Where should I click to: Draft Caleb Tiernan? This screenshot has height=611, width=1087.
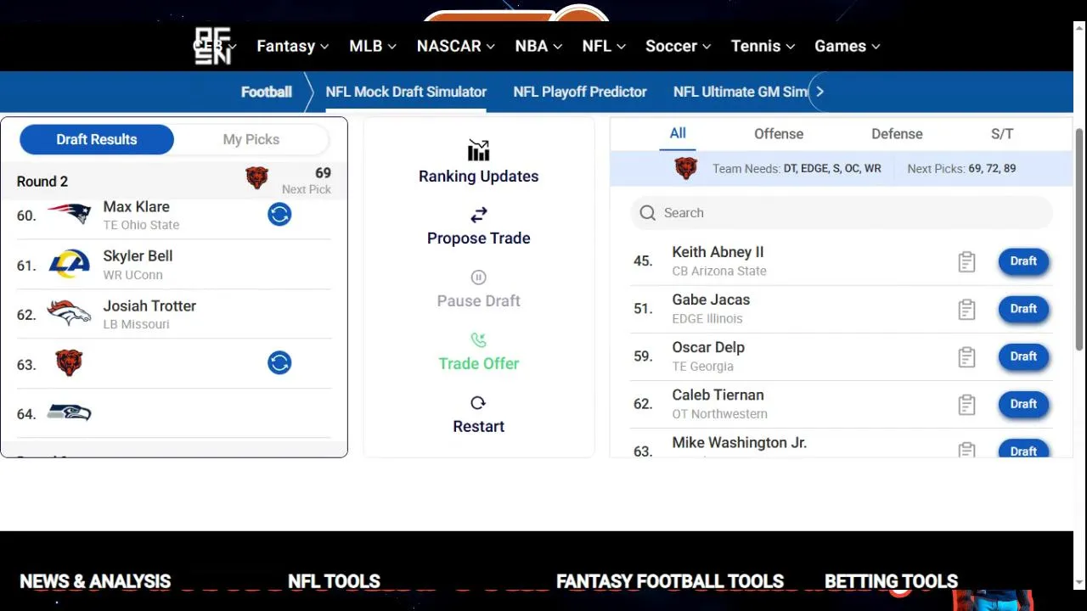(1023, 404)
